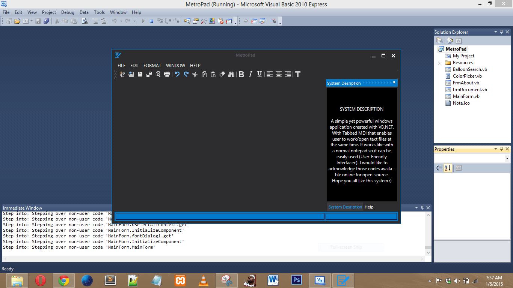
Task: Toggle Bold formatting in MetroPad
Action: [x=241, y=74]
